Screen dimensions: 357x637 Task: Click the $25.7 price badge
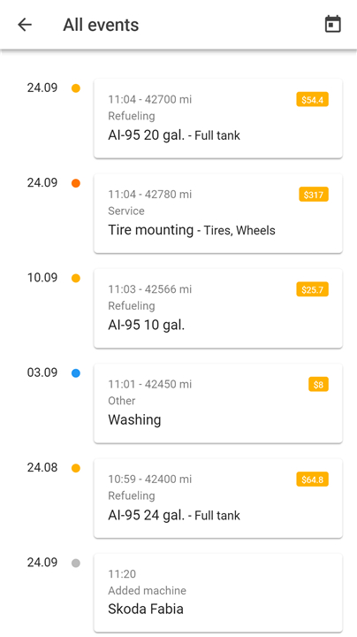point(313,289)
